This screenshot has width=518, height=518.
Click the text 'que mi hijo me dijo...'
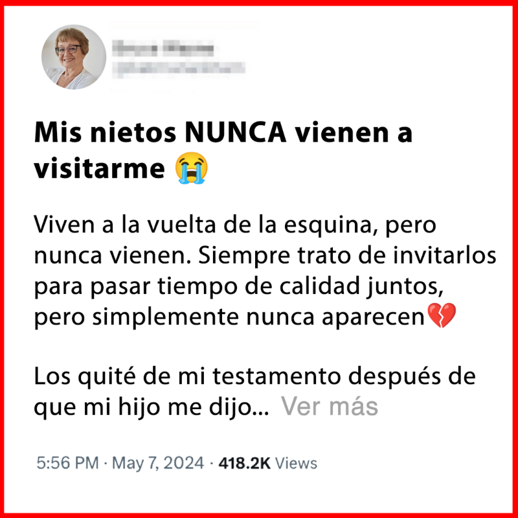152,407
